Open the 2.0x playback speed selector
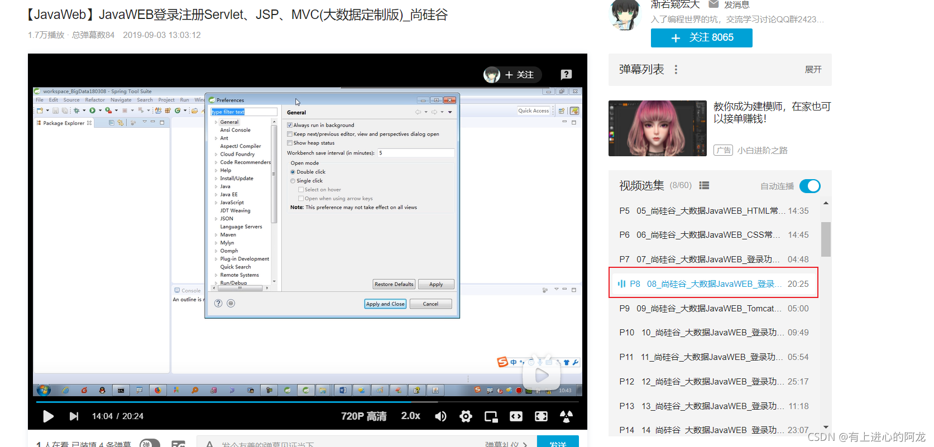 [410, 416]
